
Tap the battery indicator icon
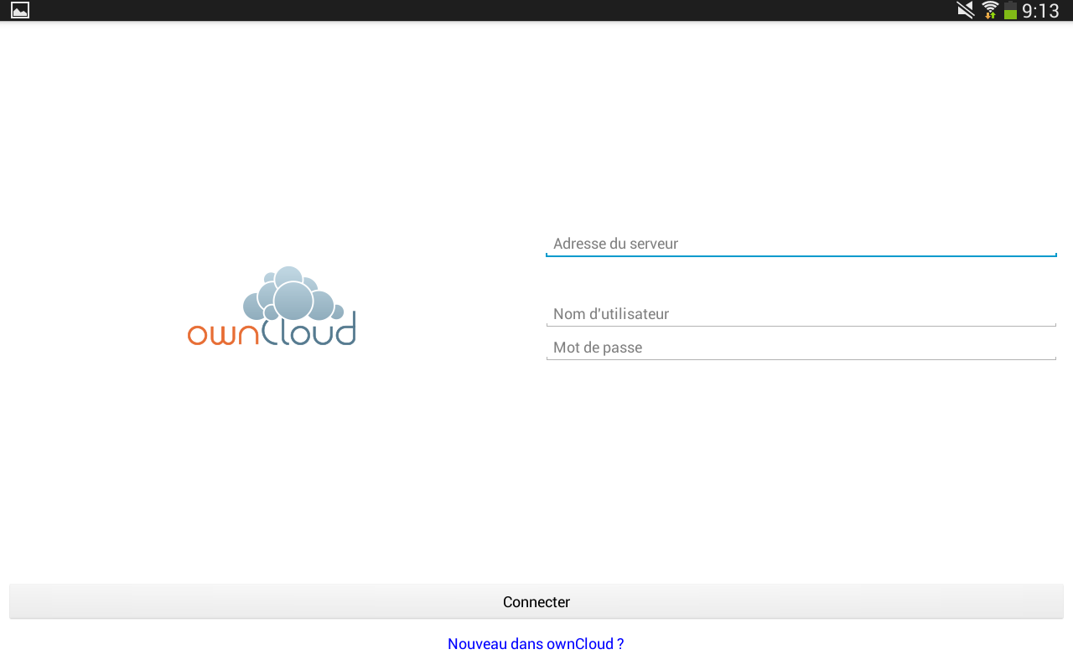click(x=1010, y=10)
